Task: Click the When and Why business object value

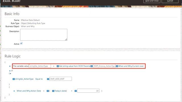Action: point(28,26)
